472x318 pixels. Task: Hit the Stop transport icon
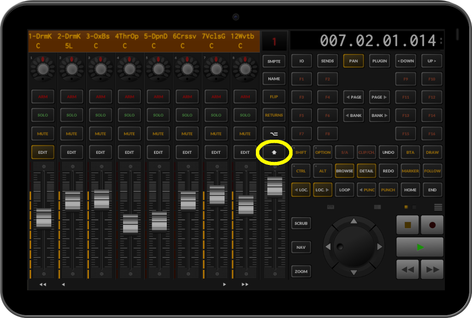coord(407,224)
